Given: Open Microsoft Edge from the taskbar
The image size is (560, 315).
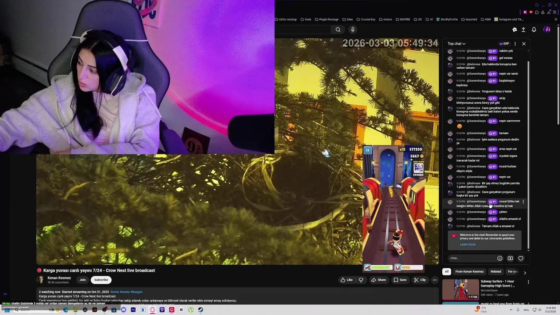Looking at the screenshot, I should (x=66, y=310).
